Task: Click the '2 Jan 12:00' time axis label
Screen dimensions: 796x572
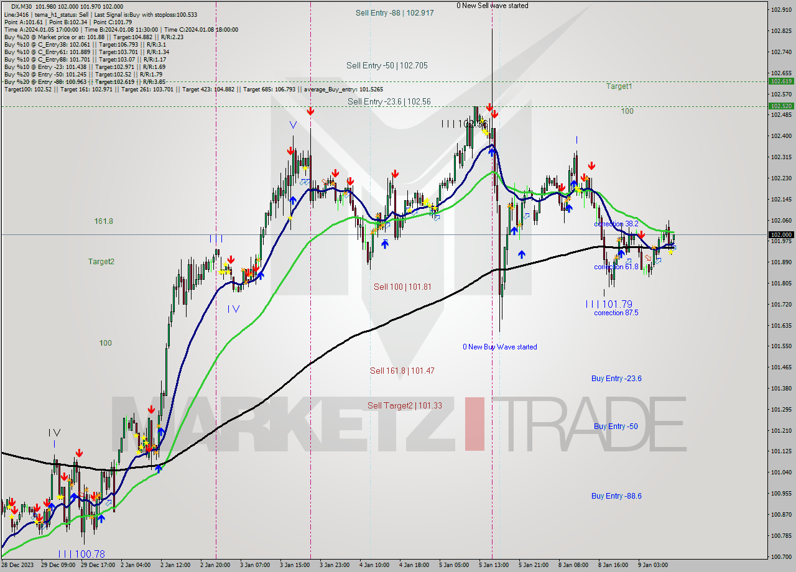Action: coord(176,565)
